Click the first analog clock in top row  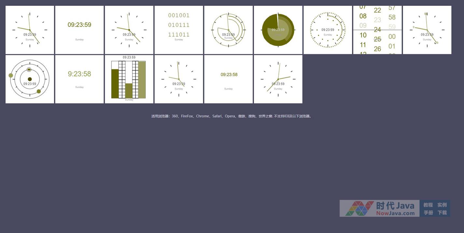pos(30,30)
